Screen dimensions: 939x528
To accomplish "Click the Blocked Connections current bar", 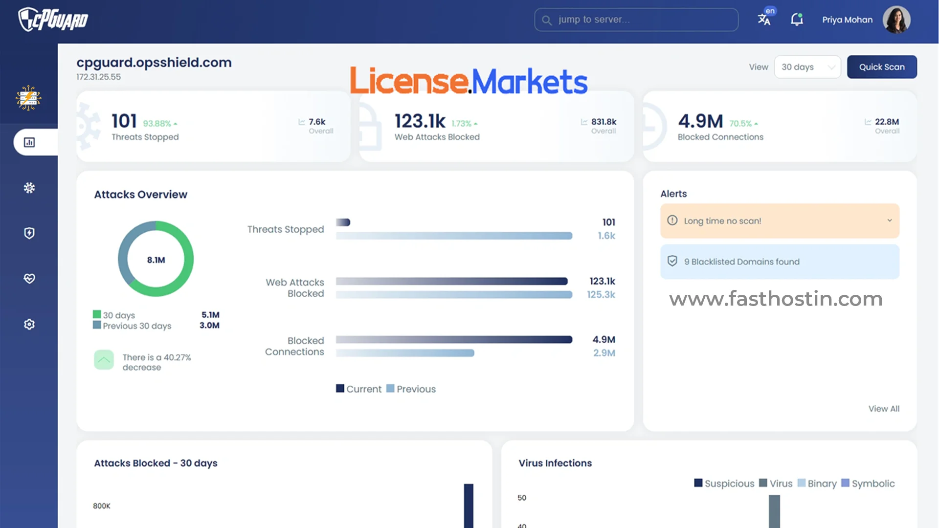I will coord(454,339).
